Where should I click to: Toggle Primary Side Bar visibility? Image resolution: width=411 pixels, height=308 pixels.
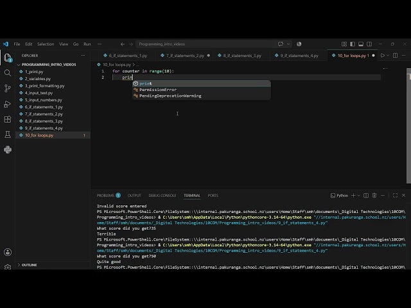[x=353, y=44]
